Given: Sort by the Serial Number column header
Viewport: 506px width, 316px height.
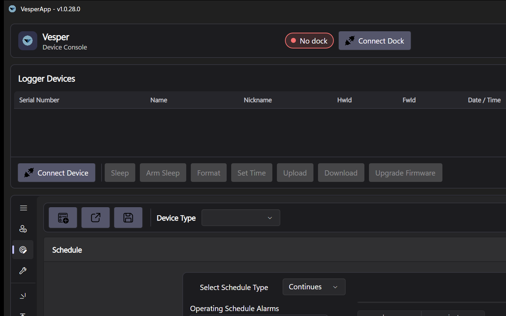Looking at the screenshot, I should [x=39, y=100].
